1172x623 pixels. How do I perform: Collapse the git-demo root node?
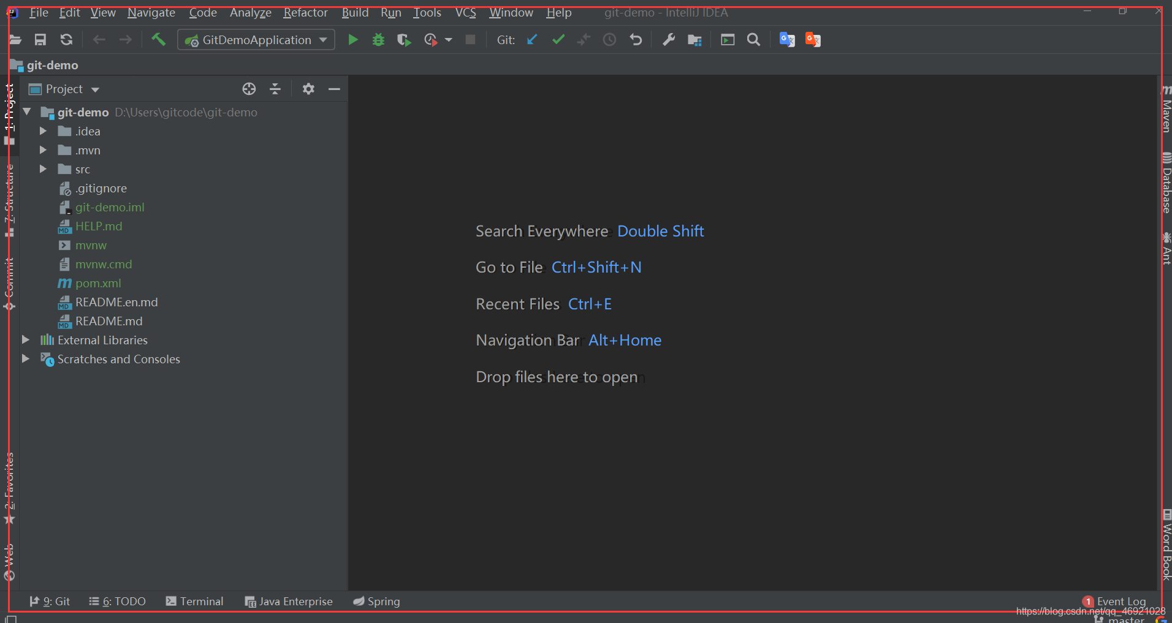(27, 112)
